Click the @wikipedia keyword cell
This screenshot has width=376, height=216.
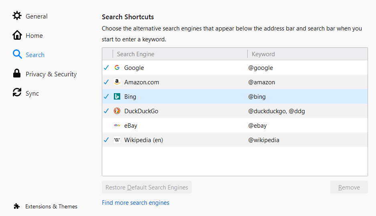(x=264, y=140)
